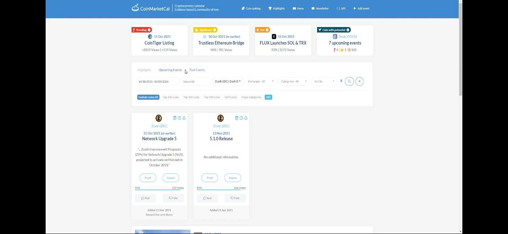Image resolution: width=508 pixels, height=234 pixels.
Task: Vote Fake on Network Upgrade 5
Action: click(173, 198)
